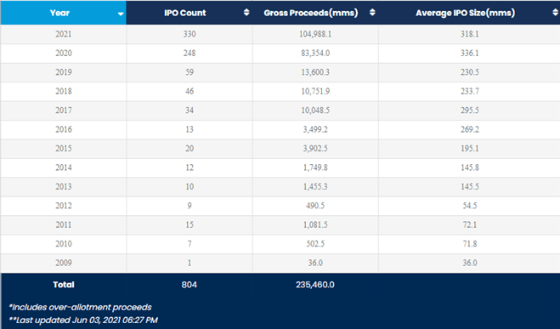Click the over-allotment proceeds footnote

pos(81,307)
